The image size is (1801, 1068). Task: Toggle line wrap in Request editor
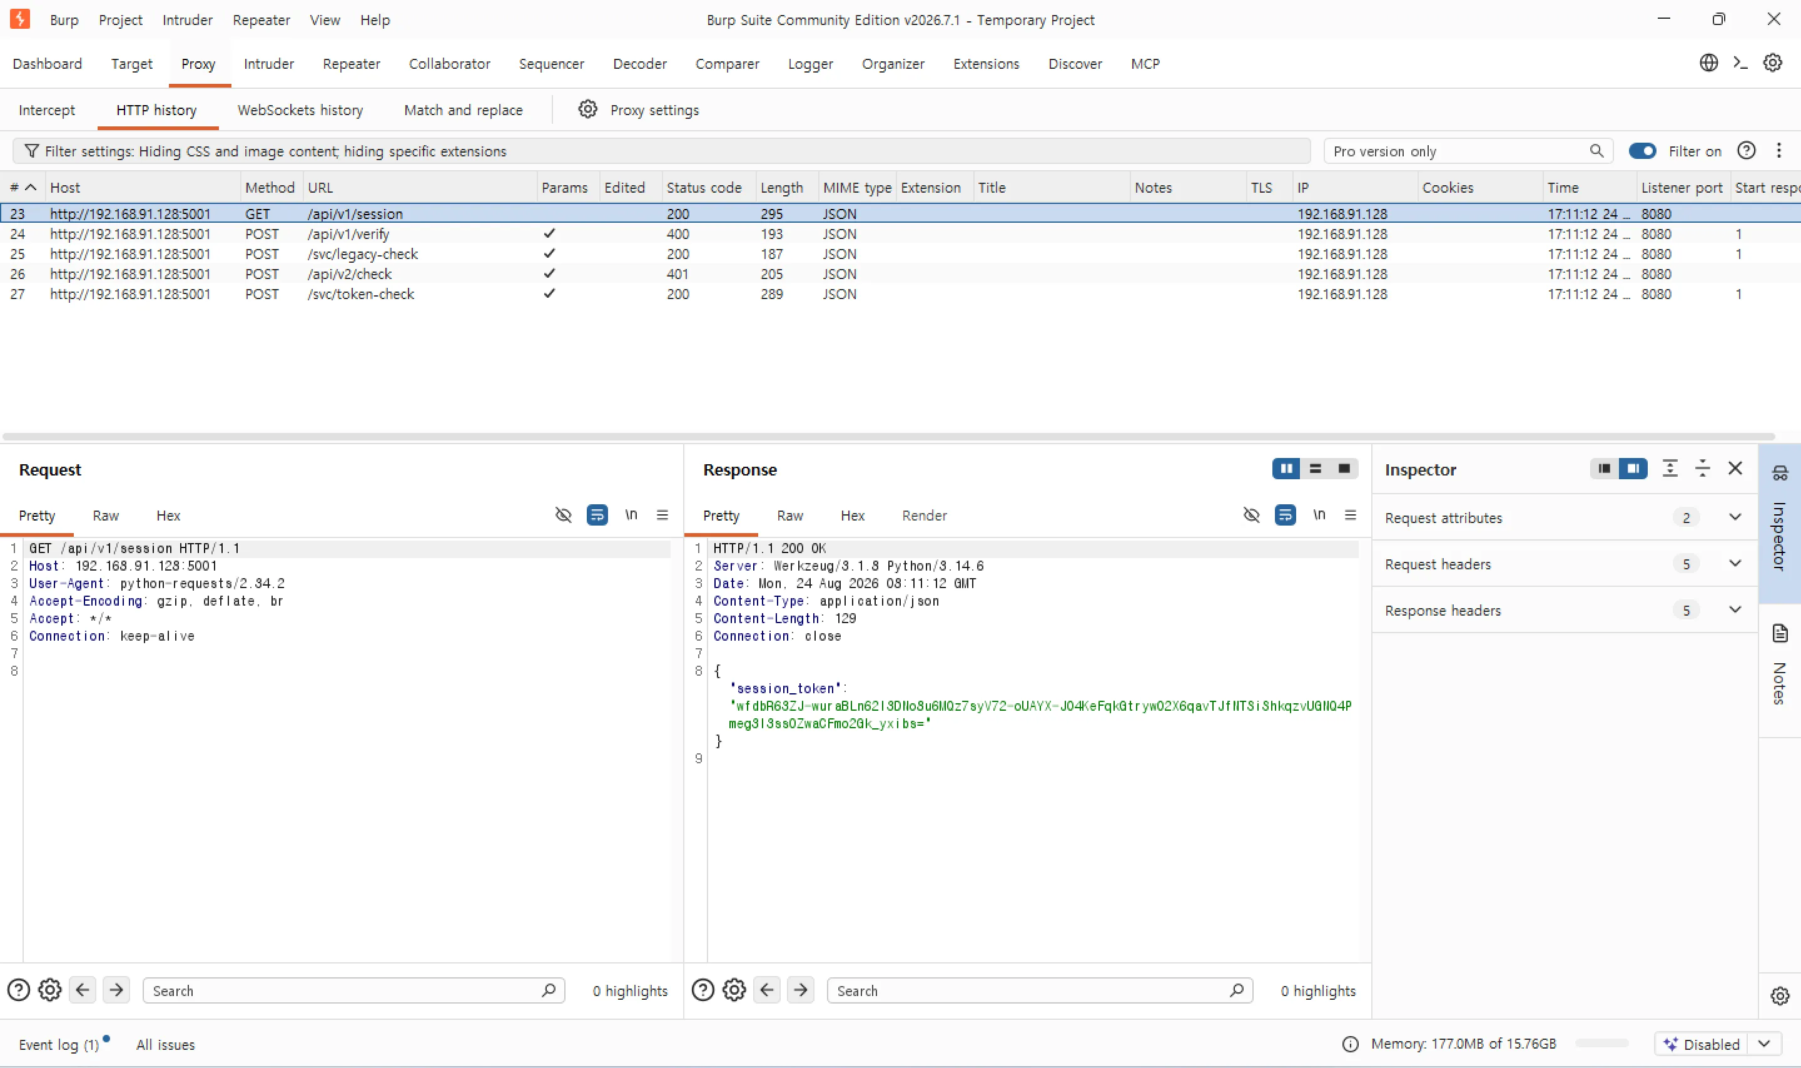(597, 514)
